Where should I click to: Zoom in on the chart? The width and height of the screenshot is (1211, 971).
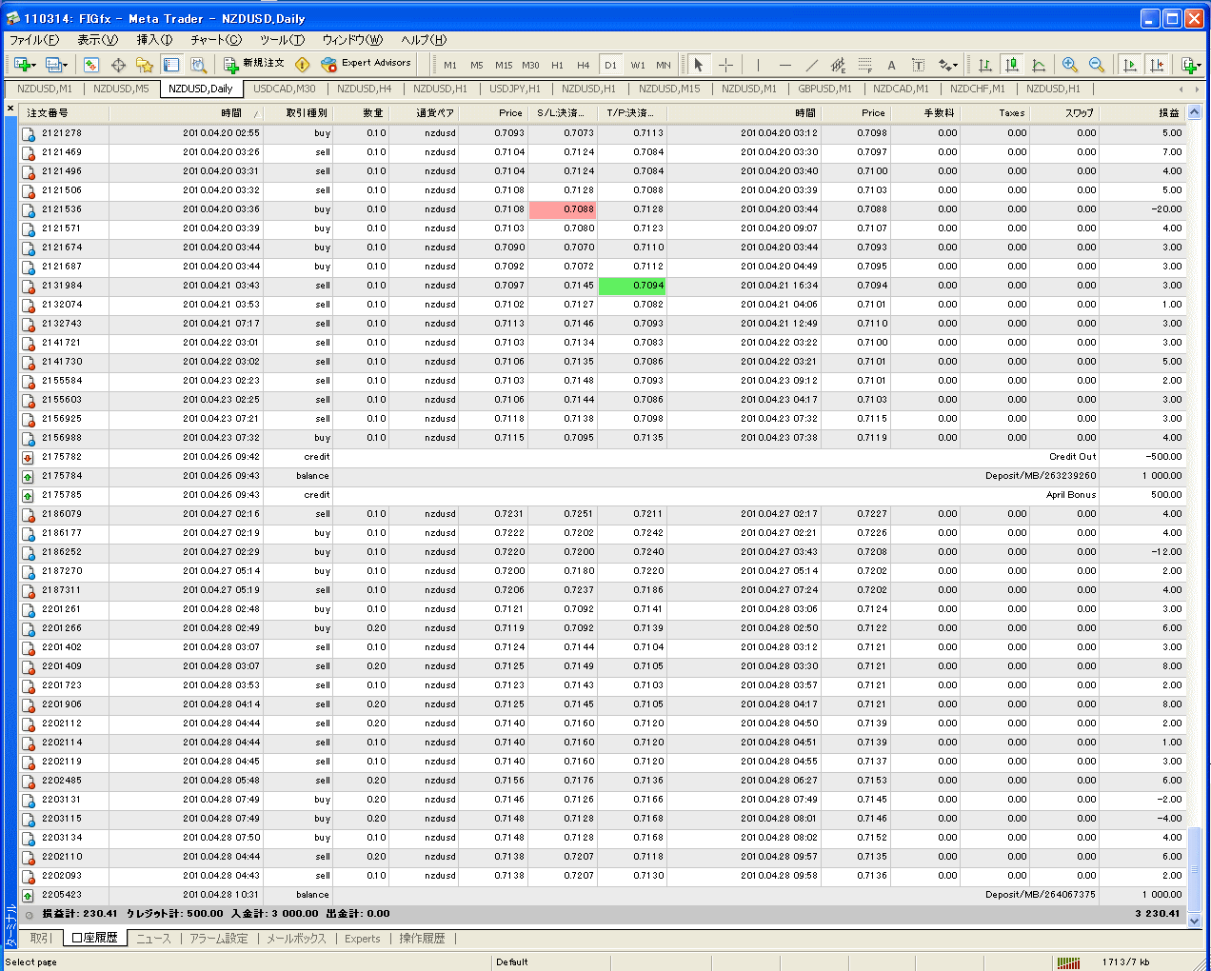1070,65
